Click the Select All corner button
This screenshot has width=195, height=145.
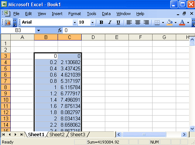(x=6, y=37)
